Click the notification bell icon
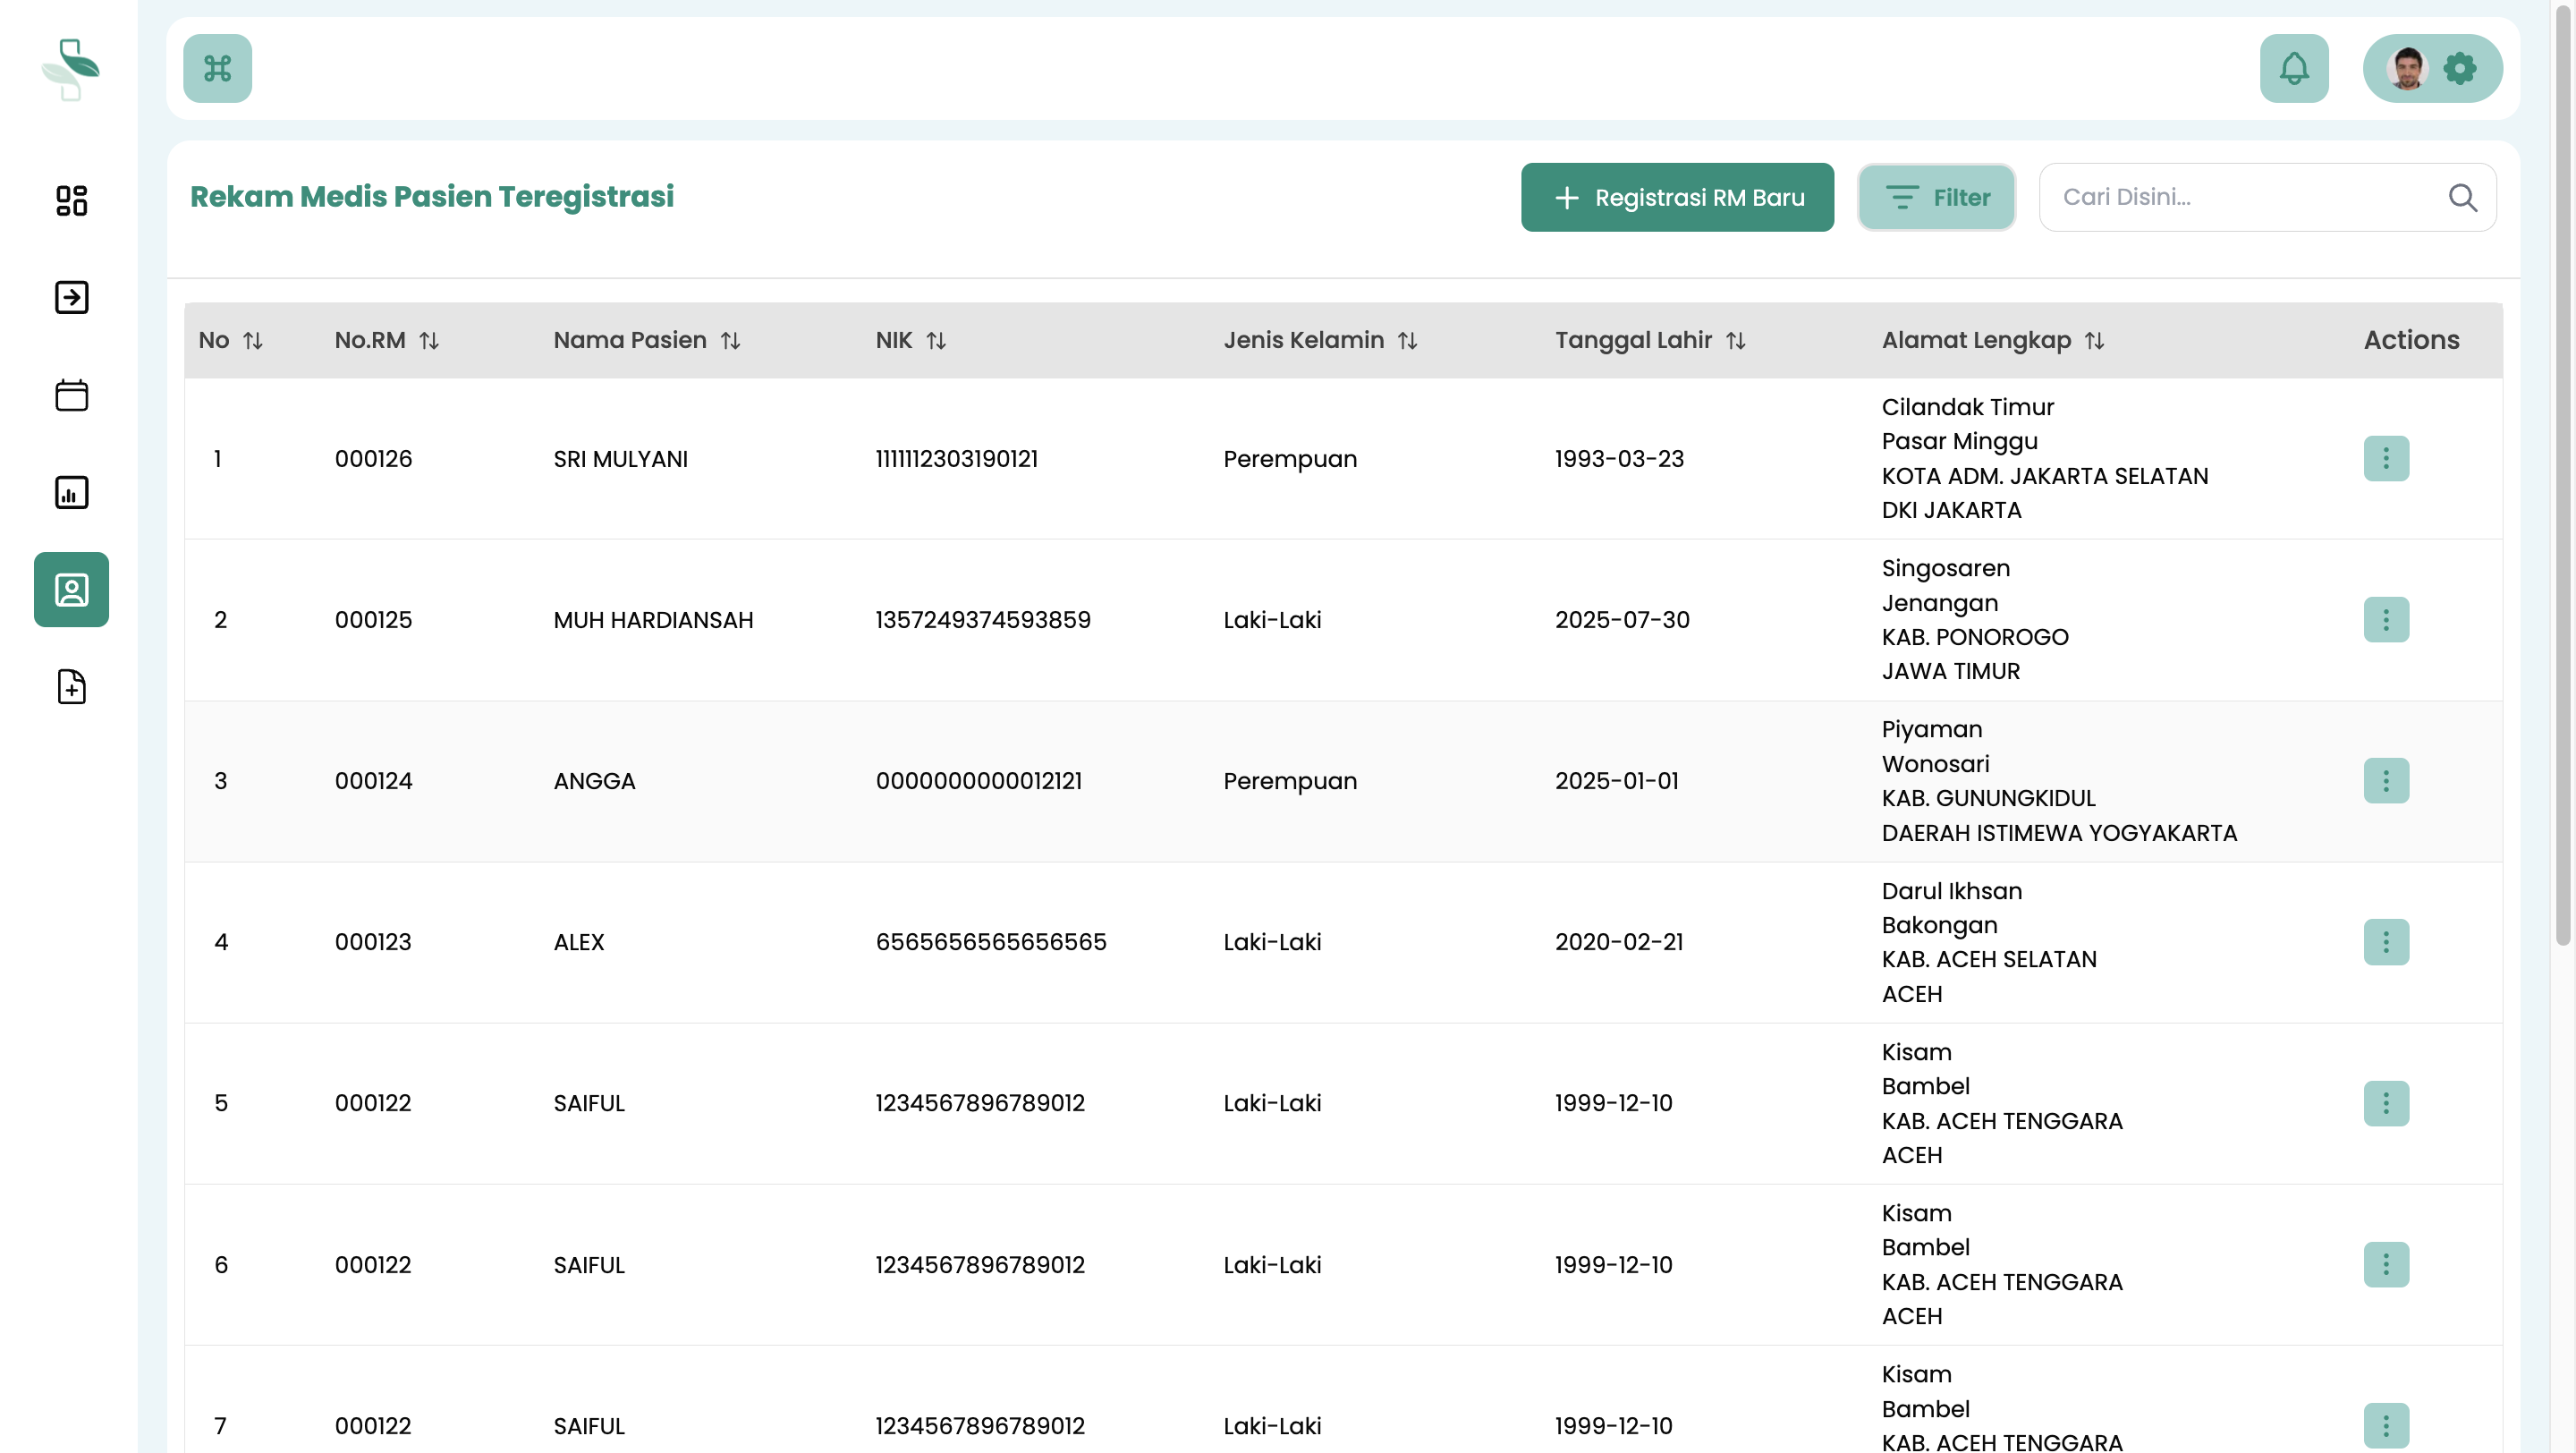This screenshot has width=2576, height=1453. (2293, 68)
